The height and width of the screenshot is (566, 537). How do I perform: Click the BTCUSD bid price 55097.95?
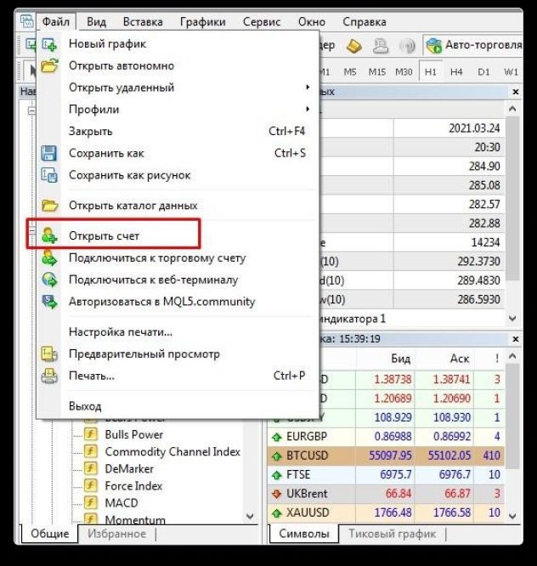click(x=390, y=456)
